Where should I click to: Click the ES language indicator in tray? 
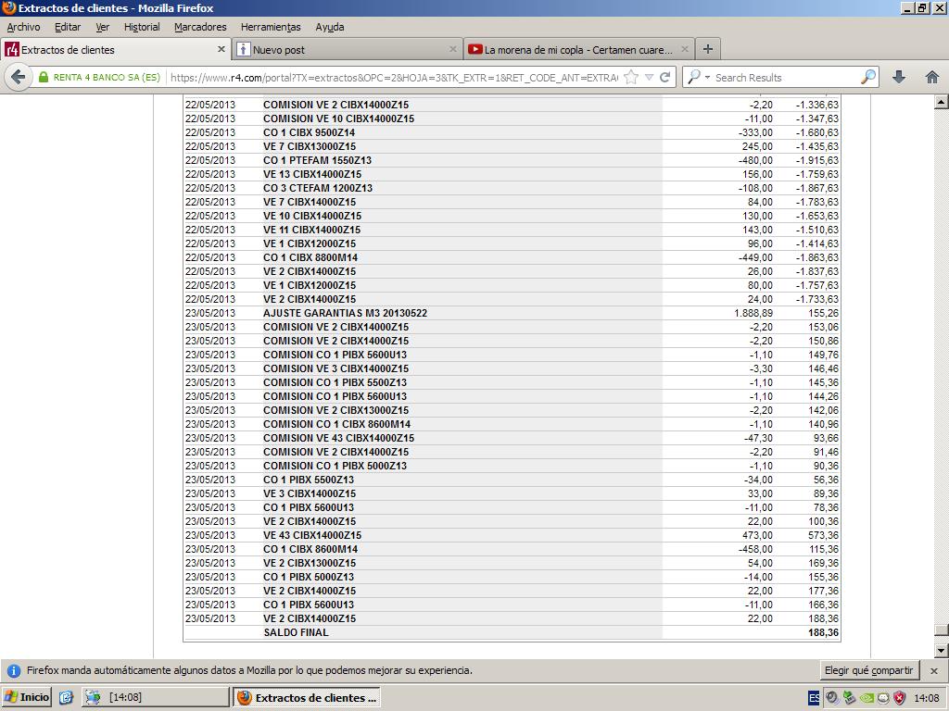pyautogui.click(x=814, y=698)
